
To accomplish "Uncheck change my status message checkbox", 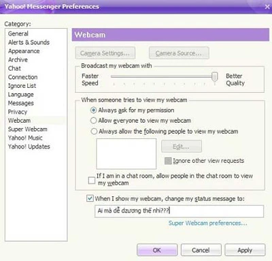I will click(90, 198).
